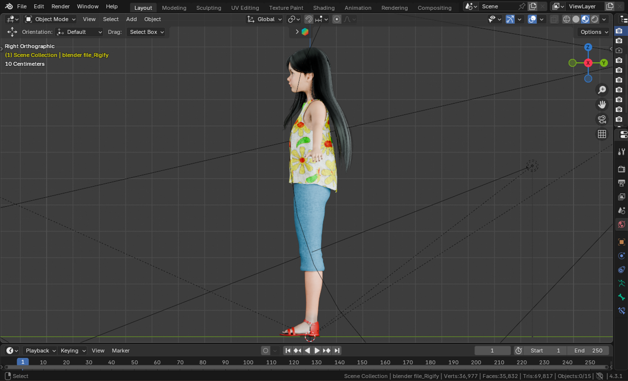Image resolution: width=628 pixels, height=381 pixels.
Task: Open the Output properties tab (printer icon)
Action: click(622, 183)
